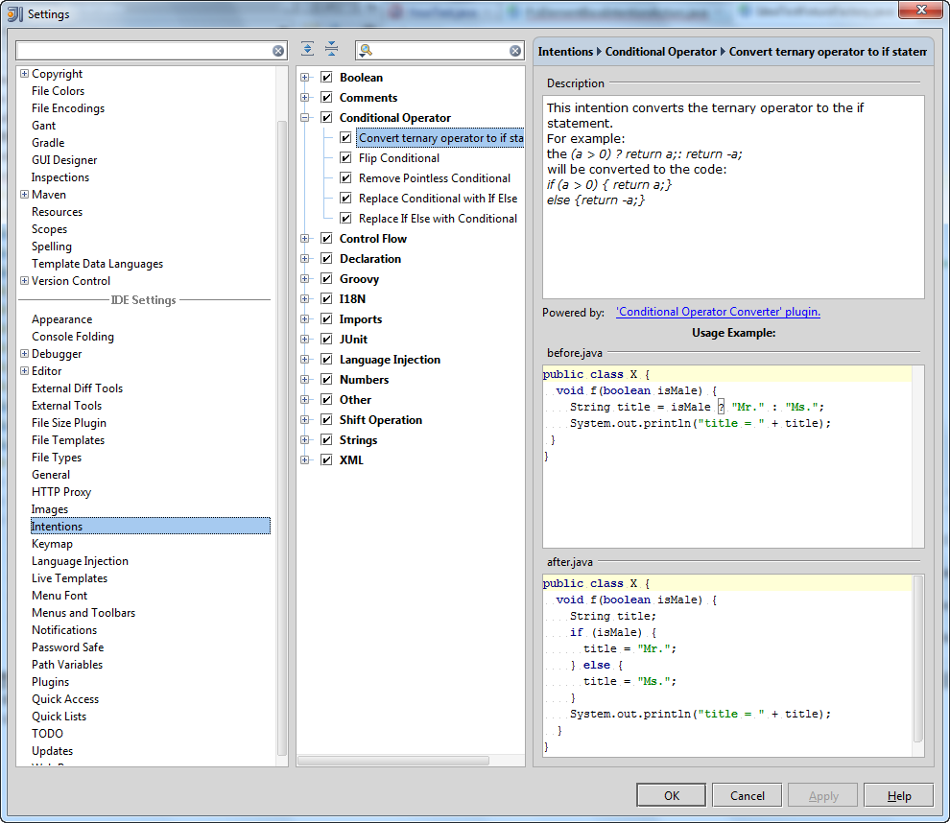Image resolution: width=950 pixels, height=823 pixels.
Task: Focus the settings search input field
Action: click(x=144, y=51)
